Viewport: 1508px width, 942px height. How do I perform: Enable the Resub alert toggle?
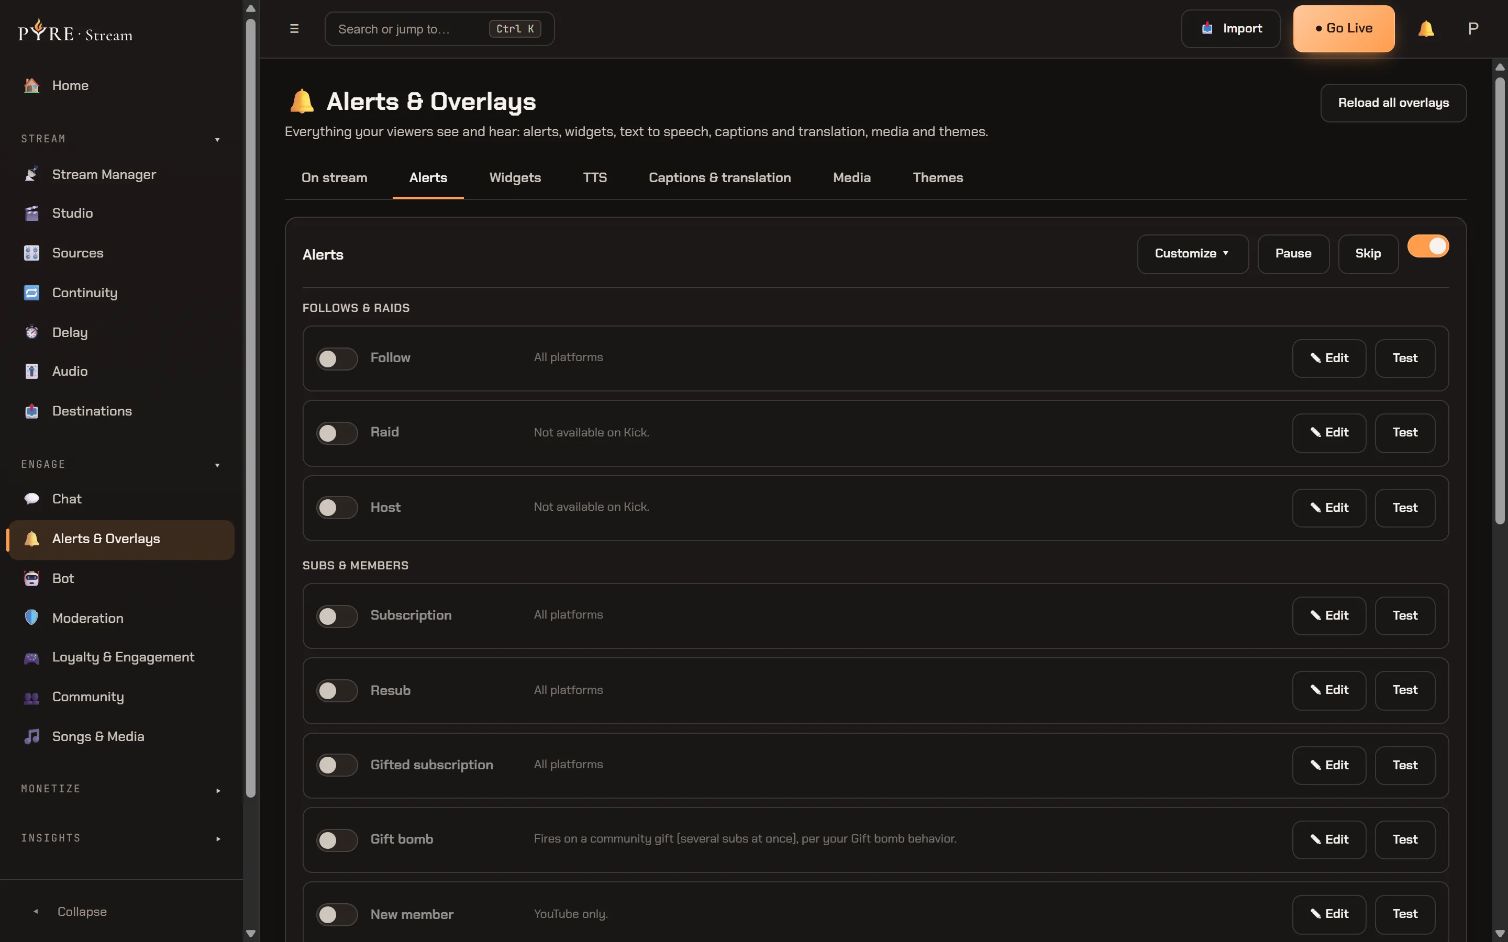(337, 690)
